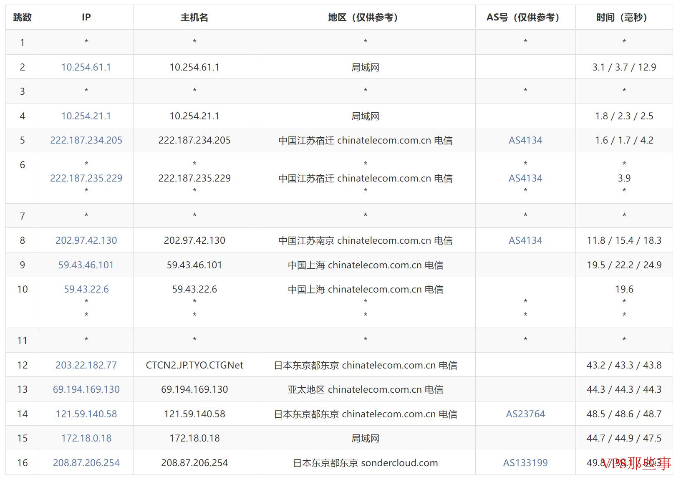Click time value 1.6 / 1.7 / 4.2
This screenshot has height=477, width=676.
coord(624,140)
